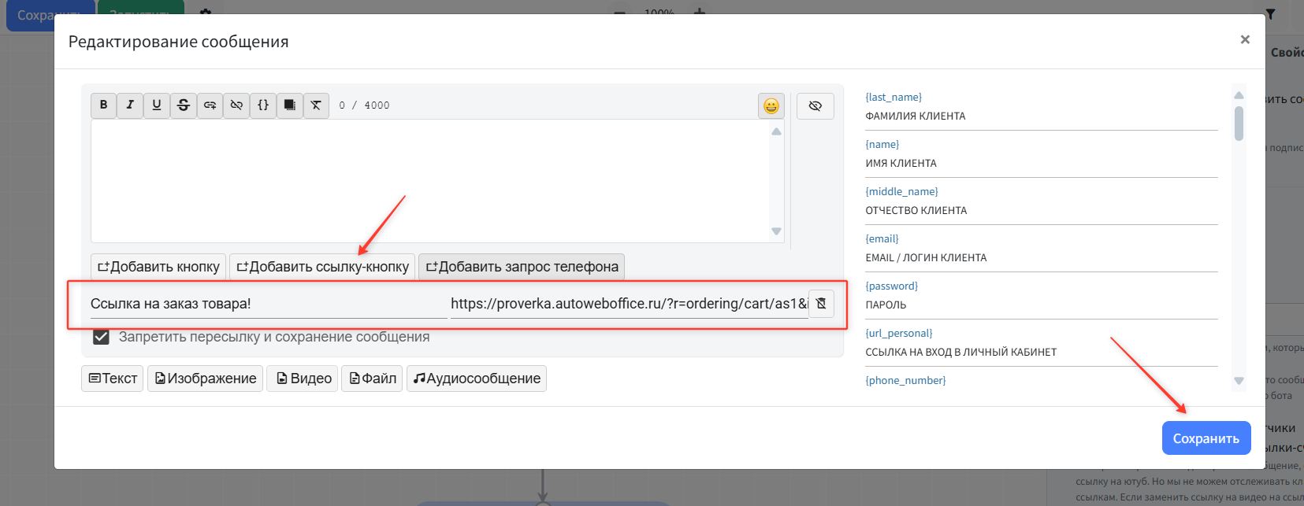Select the 'Аудиосообщение' message type
The image size is (1304, 506).
(x=476, y=379)
